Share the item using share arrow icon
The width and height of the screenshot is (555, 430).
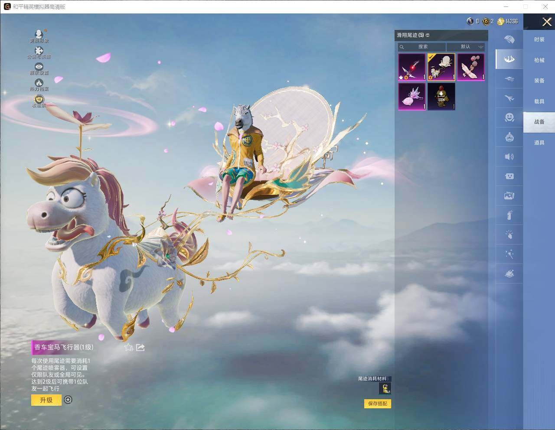pyautogui.click(x=140, y=347)
